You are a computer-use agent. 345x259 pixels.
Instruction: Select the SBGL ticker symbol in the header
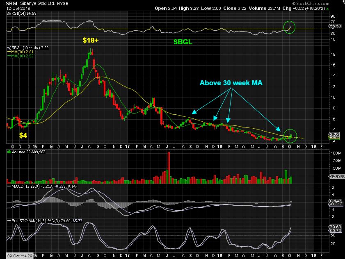(12, 4)
